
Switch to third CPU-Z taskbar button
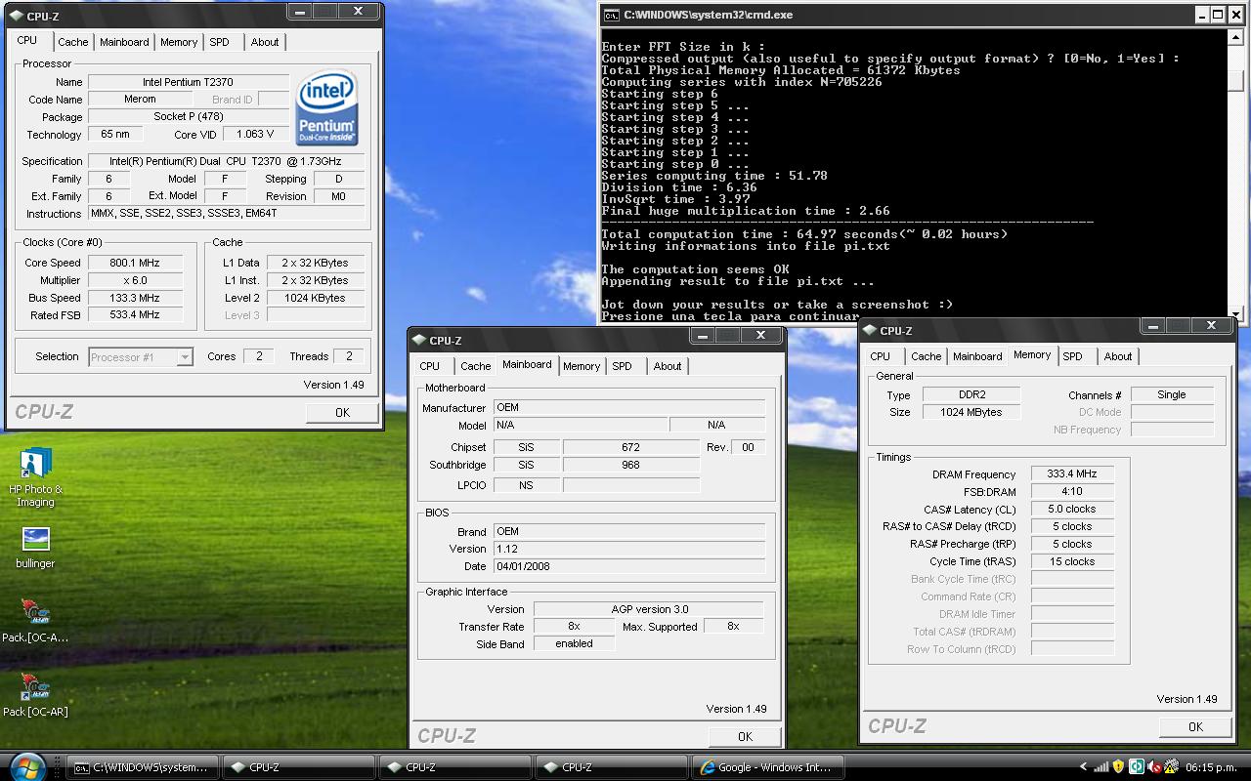[x=612, y=767]
